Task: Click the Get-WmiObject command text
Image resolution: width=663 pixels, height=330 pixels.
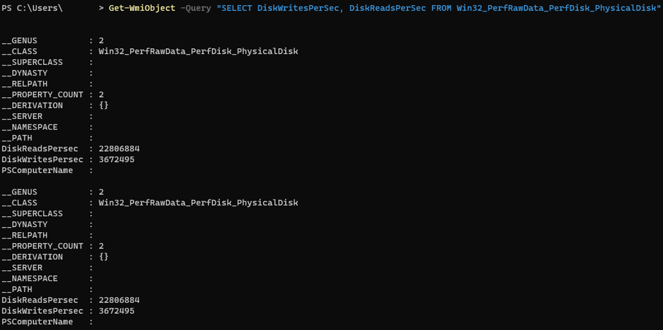Action: 142,8
